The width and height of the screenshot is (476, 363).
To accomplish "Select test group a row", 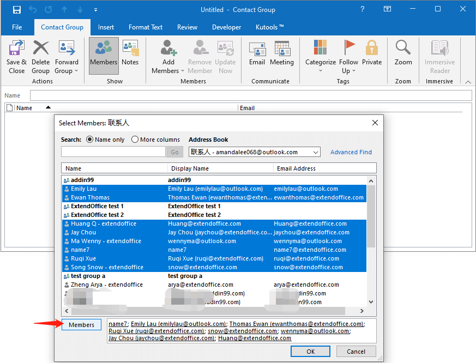I will 214,276.
